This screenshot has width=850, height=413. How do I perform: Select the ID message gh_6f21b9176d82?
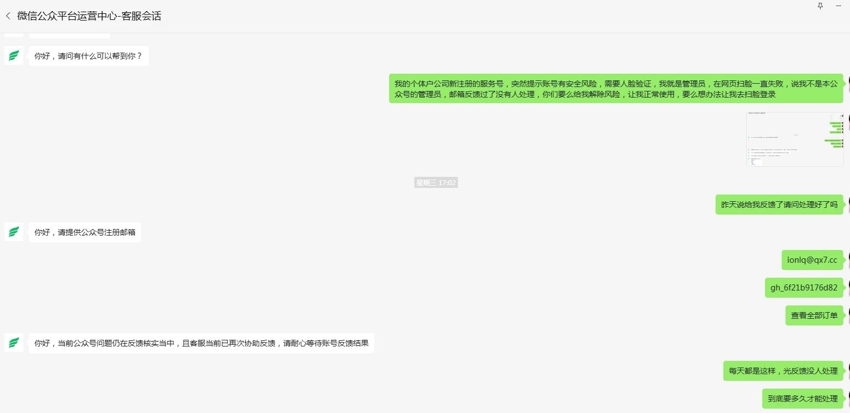pyautogui.click(x=804, y=287)
